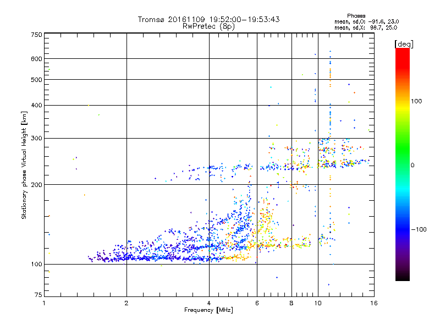Click the "[deg]" colorbar unit label
440x330 pixels.
click(x=404, y=44)
